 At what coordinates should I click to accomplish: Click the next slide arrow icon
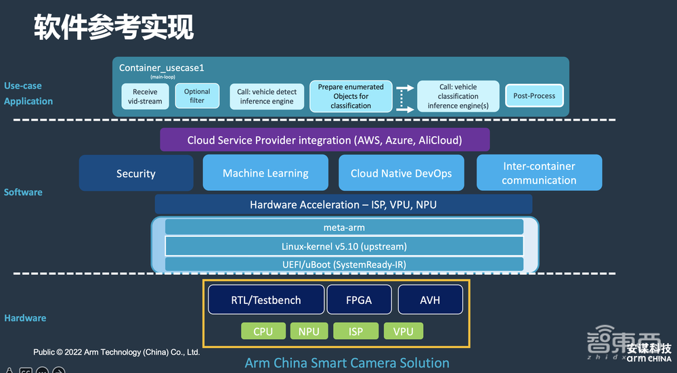[x=59, y=370]
